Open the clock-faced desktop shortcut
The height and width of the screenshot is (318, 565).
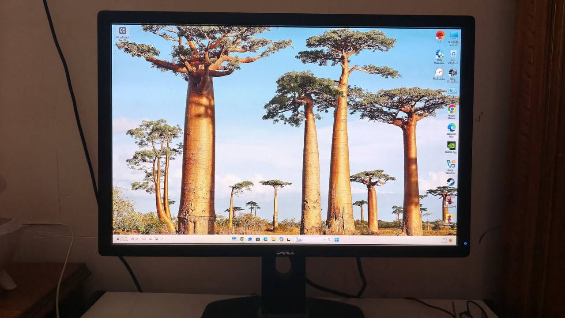click(439, 72)
